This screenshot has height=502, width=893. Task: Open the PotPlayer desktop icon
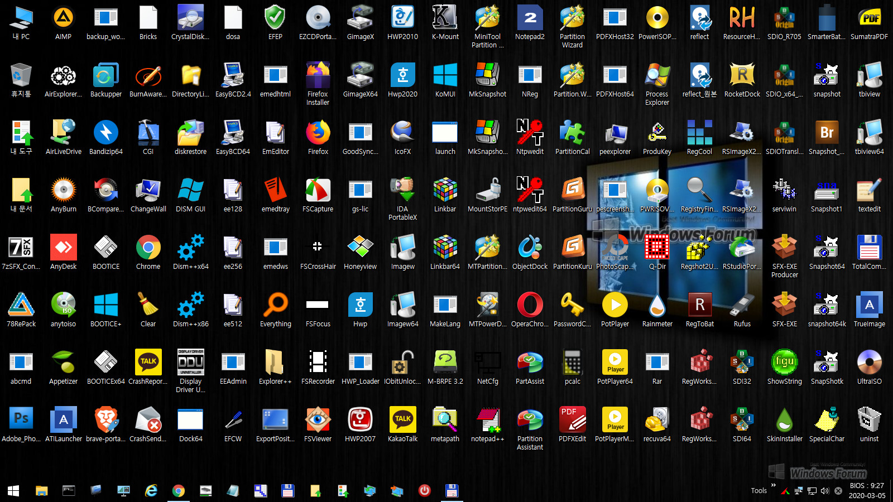(x=614, y=310)
